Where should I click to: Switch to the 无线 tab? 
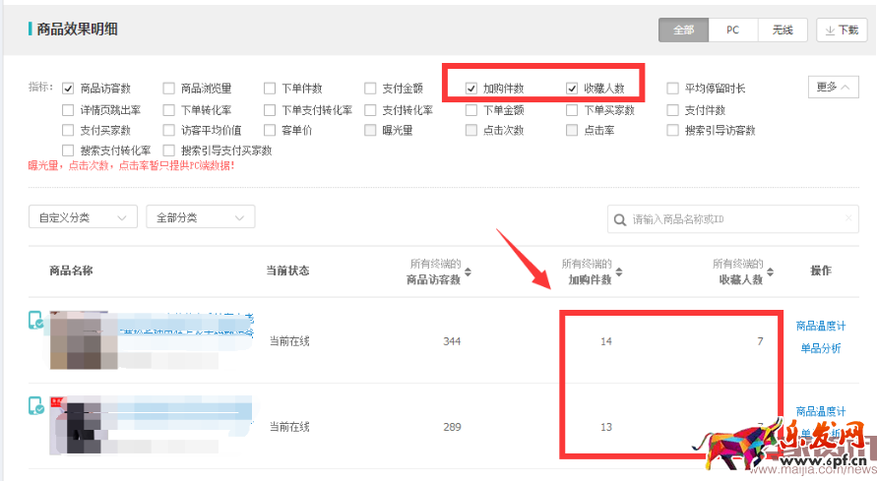[x=783, y=30]
